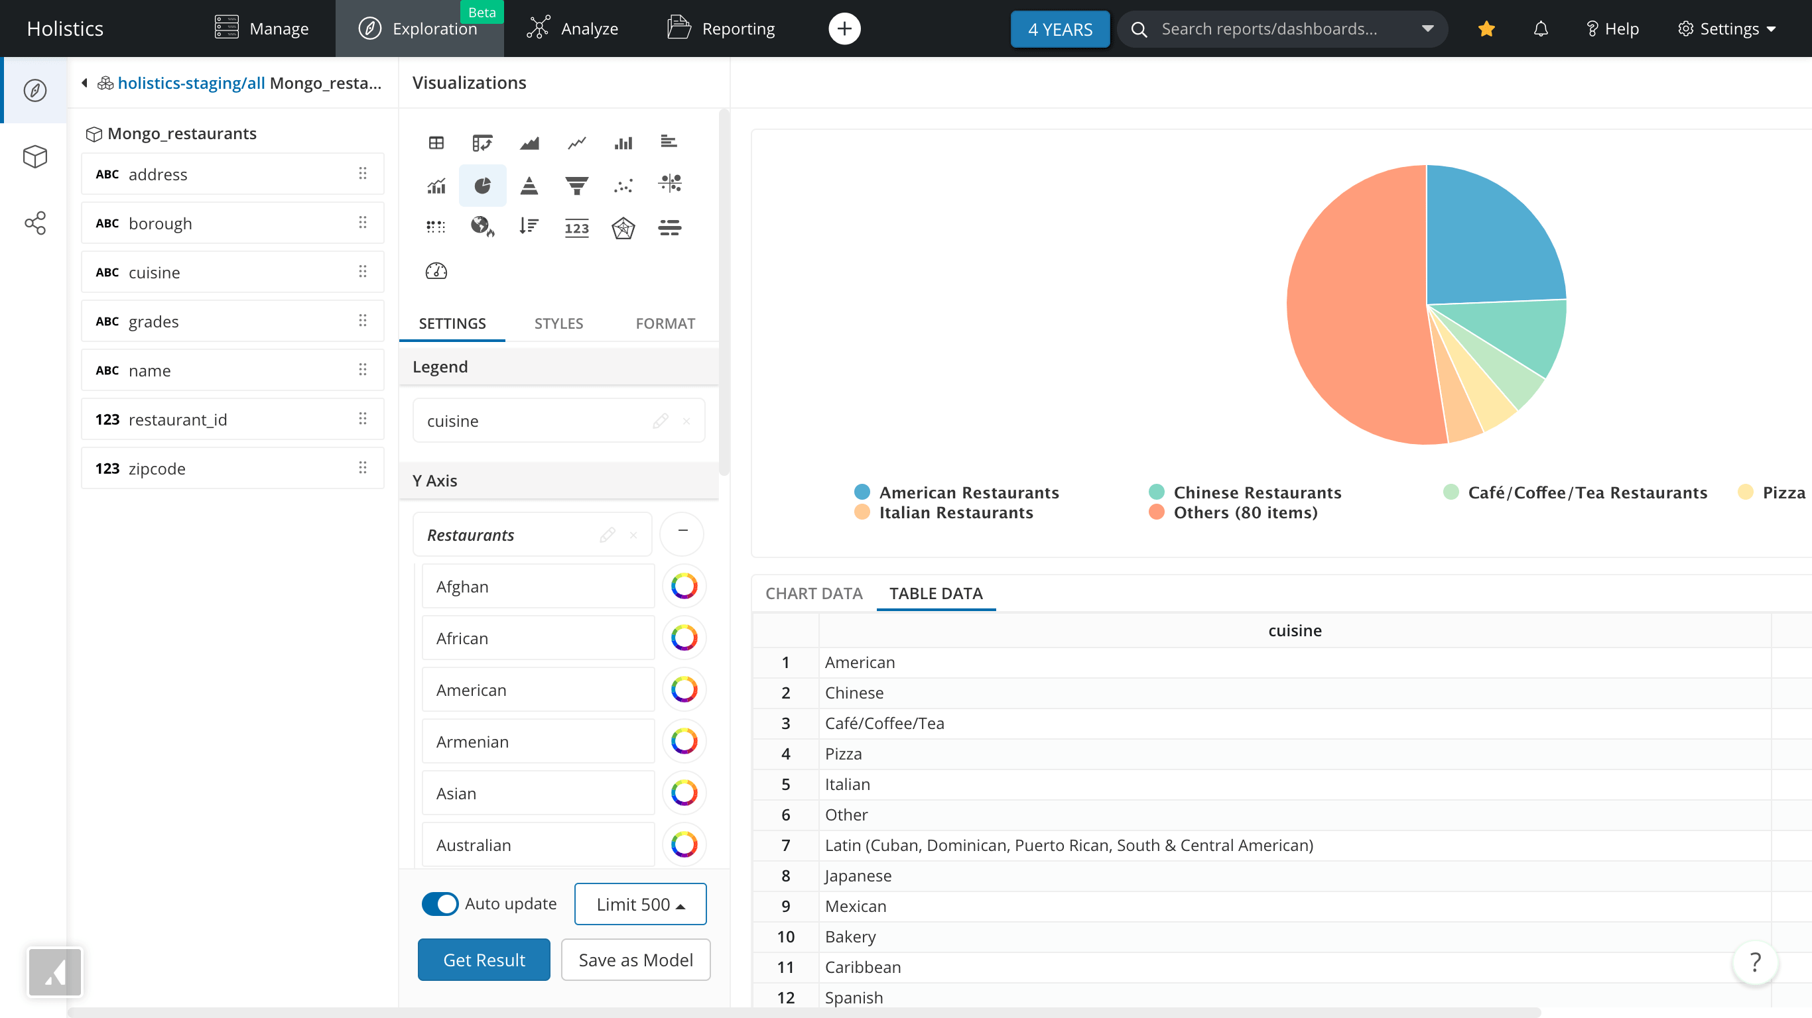Click the Get Result button
The width and height of the screenshot is (1812, 1018).
484,960
